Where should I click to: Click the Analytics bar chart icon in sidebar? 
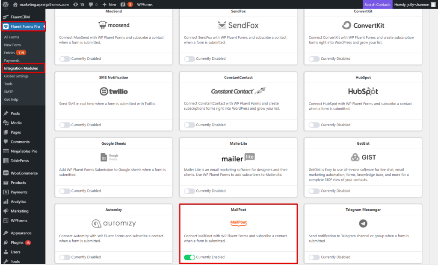(6, 202)
